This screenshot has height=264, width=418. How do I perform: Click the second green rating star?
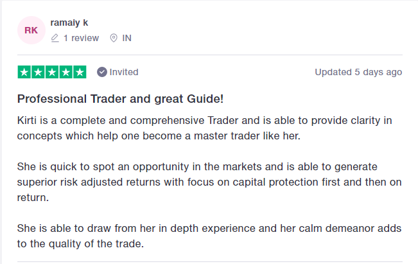[x=38, y=72]
